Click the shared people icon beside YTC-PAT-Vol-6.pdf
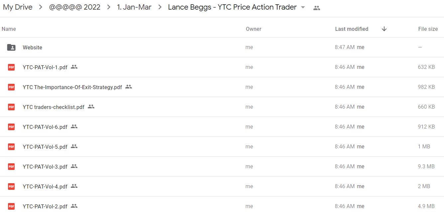The height and width of the screenshot is (214, 444). coord(74,127)
